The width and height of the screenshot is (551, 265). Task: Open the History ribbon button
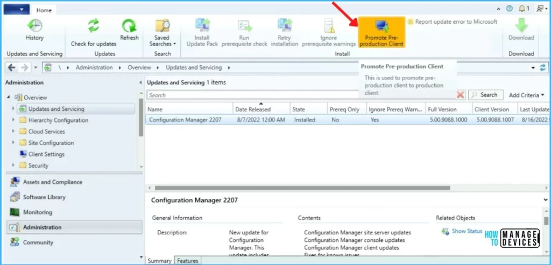click(x=34, y=31)
